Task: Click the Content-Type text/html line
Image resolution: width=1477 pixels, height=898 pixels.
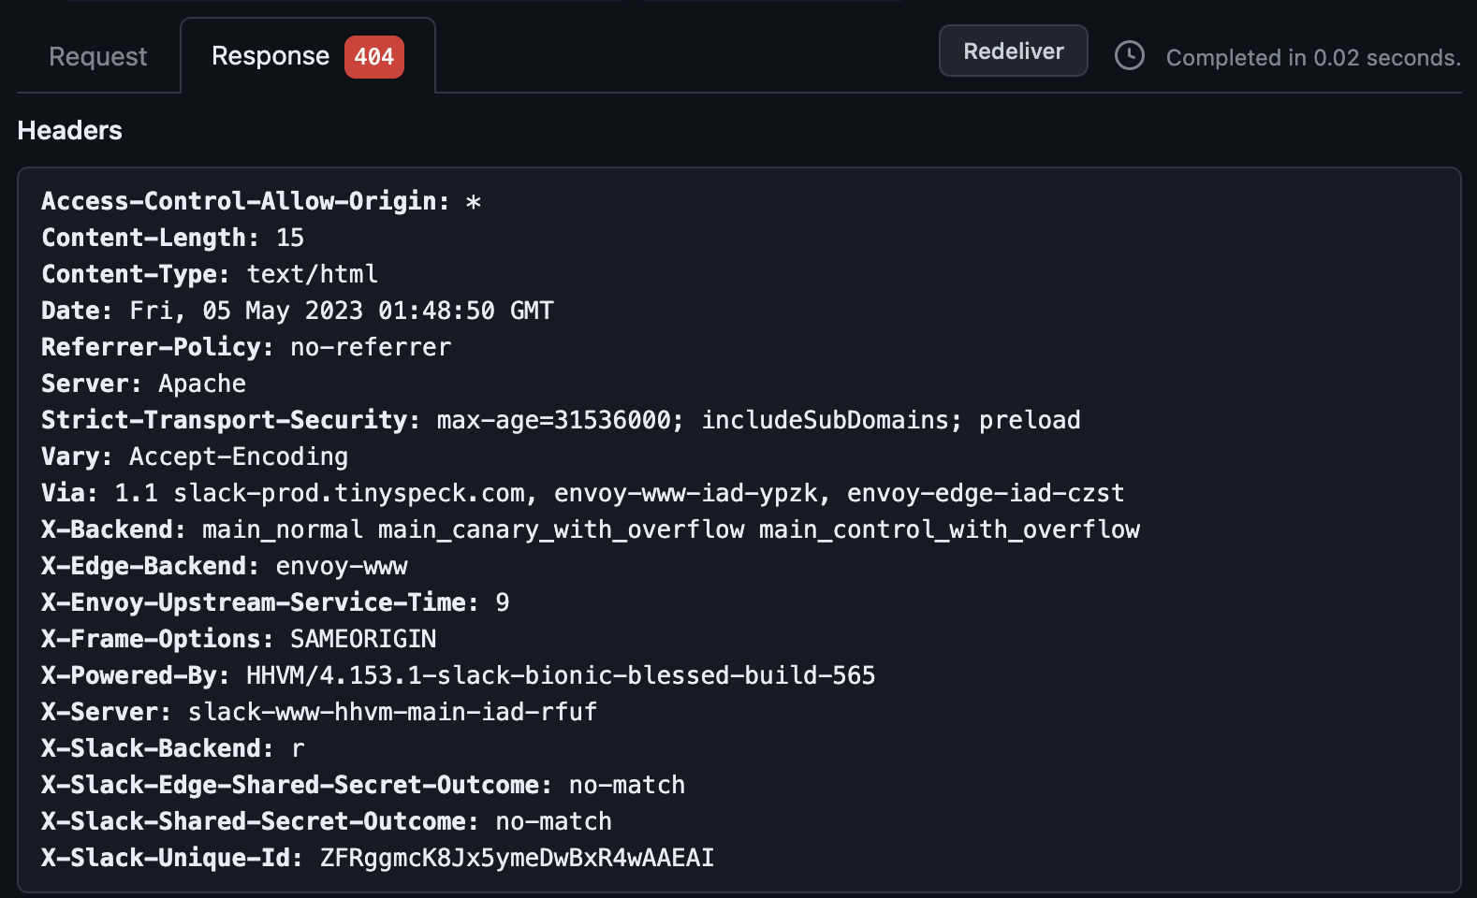Action: [210, 274]
